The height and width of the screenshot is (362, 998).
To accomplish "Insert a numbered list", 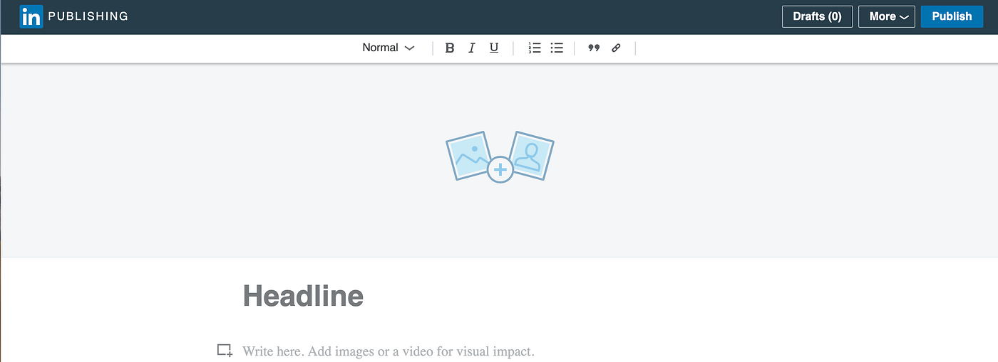I will (x=535, y=48).
